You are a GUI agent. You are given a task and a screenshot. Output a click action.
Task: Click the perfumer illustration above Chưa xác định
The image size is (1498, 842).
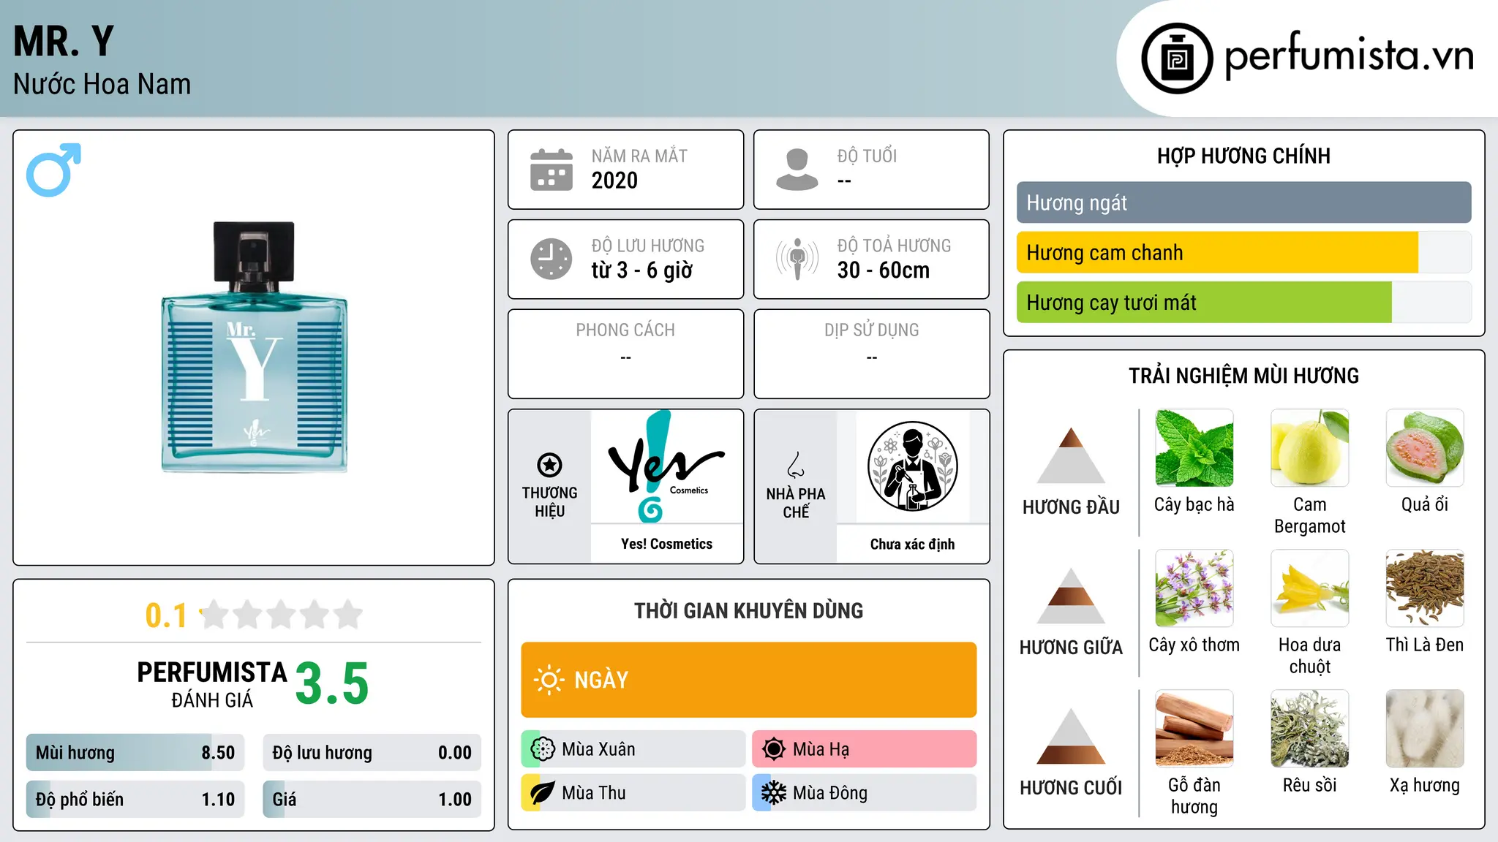click(912, 466)
